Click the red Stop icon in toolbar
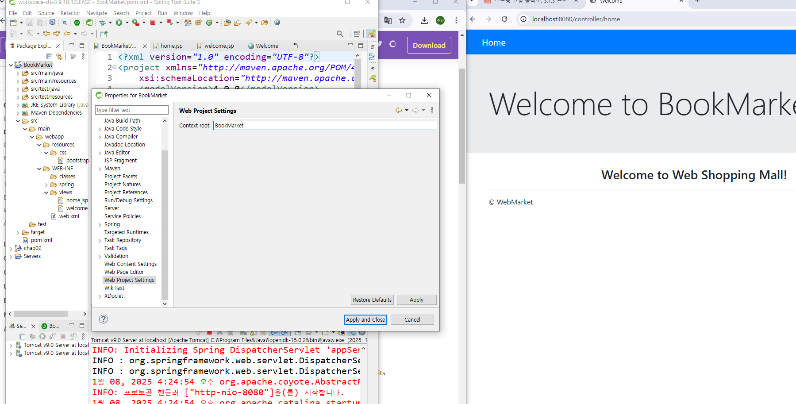 click(153, 23)
